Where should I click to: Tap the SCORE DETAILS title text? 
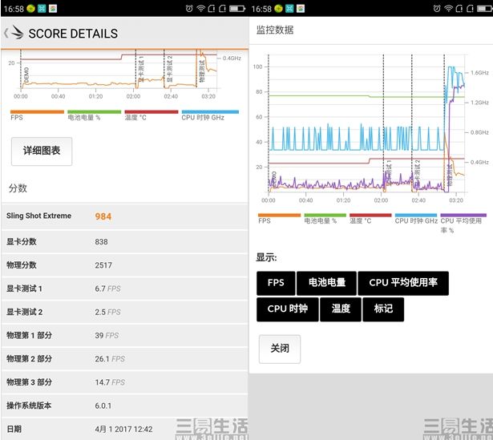[x=73, y=34]
